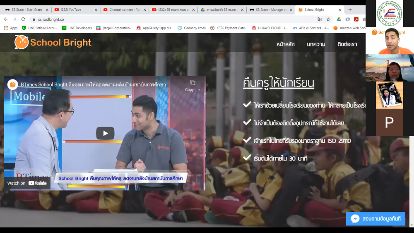Switch to SB Exam - Start Exam tab

tap(26, 10)
